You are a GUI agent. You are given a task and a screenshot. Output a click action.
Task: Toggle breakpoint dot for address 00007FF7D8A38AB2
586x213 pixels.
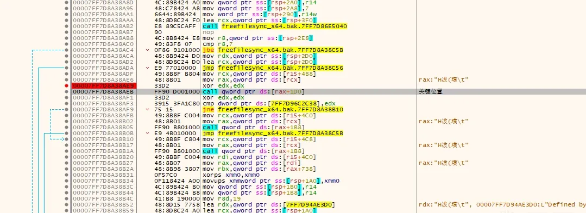(66, 26)
